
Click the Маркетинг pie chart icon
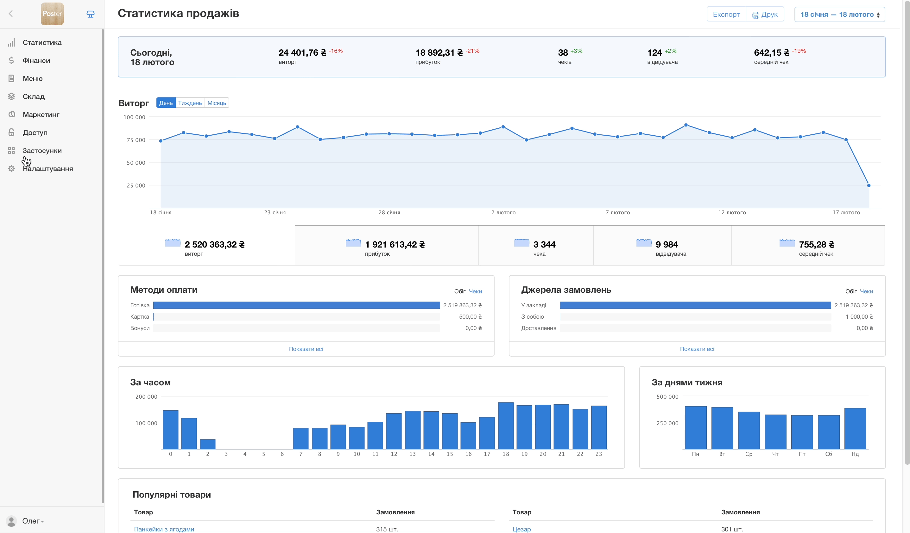coord(11,115)
